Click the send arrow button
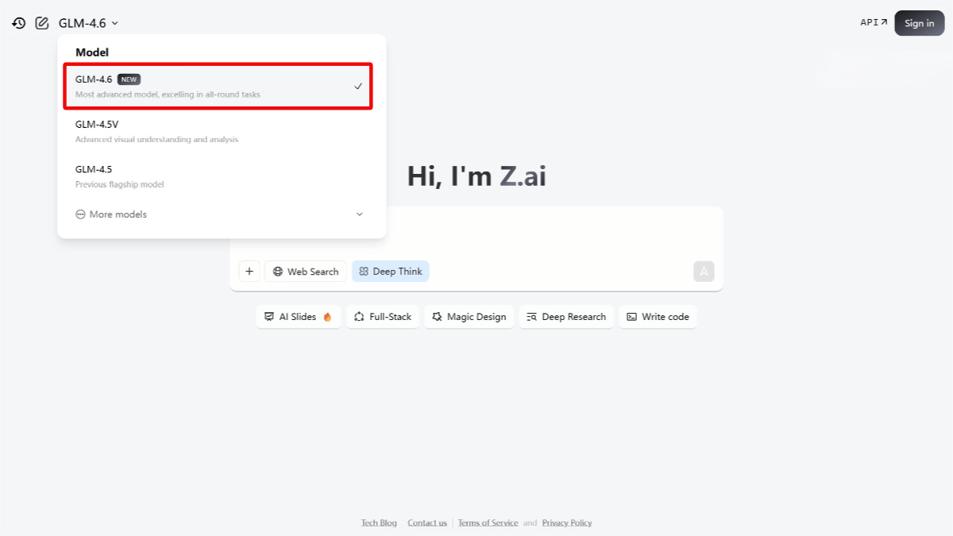The height and width of the screenshot is (536, 953). point(704,272)
